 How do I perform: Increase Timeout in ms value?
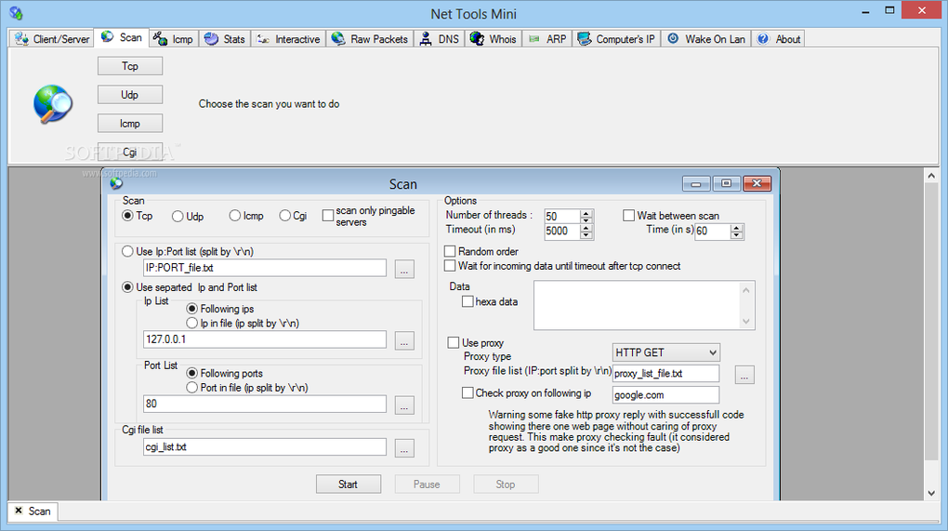click(586, 228)
